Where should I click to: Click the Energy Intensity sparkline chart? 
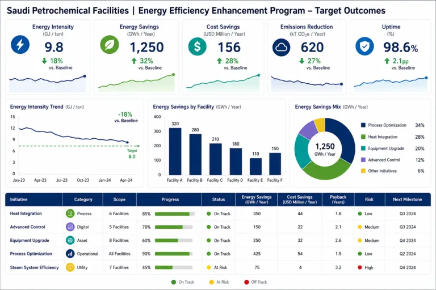[48, 83]
